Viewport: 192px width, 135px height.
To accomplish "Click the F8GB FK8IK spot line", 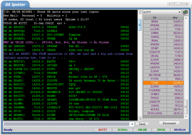I will (66, 77).
